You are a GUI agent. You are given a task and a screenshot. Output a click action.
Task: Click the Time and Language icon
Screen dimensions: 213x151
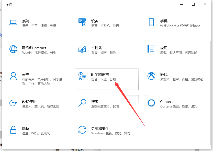coord(82,76)
